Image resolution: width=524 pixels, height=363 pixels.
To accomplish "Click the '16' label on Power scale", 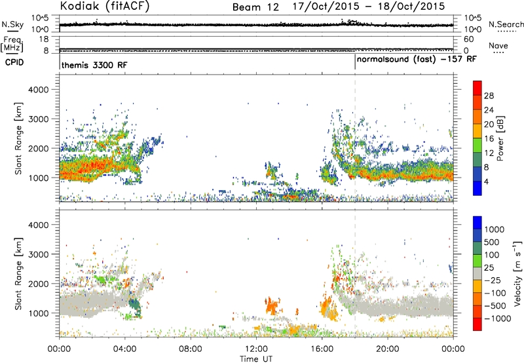I will [x=489, y=139].
